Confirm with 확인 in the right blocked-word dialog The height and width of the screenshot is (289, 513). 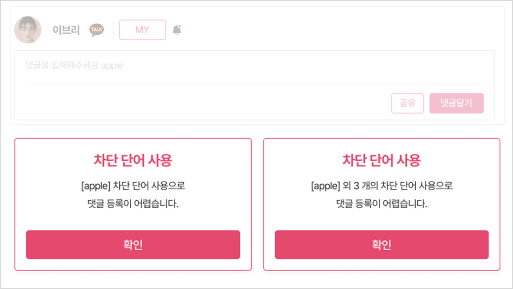[x=381, y=245]
